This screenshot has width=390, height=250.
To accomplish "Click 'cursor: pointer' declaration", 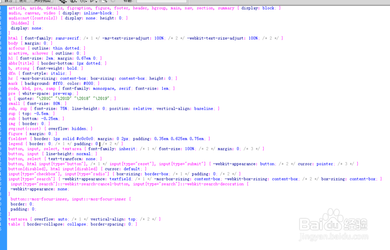I will 316,164.
